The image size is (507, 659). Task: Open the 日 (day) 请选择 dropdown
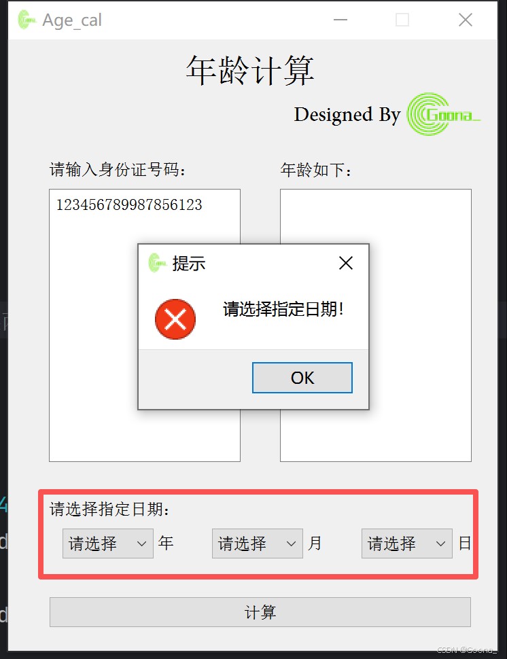coord(407,544)
